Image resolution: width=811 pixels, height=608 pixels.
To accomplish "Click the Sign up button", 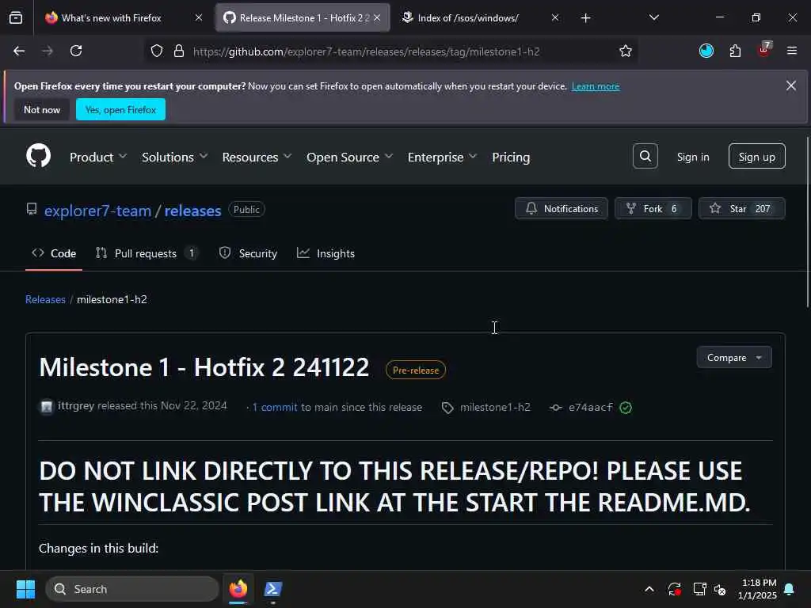I will (x=756, y=156).
